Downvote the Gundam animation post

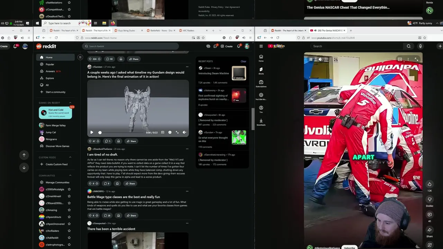(98, 141)
